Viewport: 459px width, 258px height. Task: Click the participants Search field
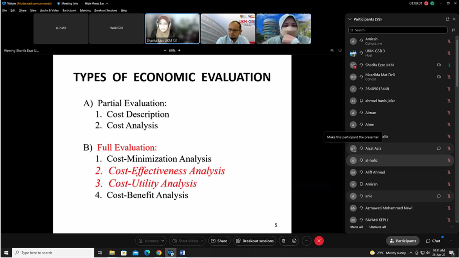[397, 30]
